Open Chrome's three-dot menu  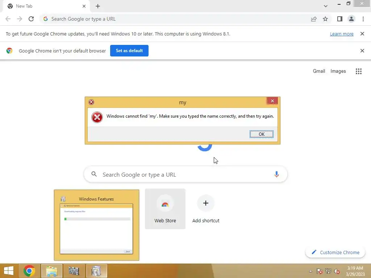(363, 19)
